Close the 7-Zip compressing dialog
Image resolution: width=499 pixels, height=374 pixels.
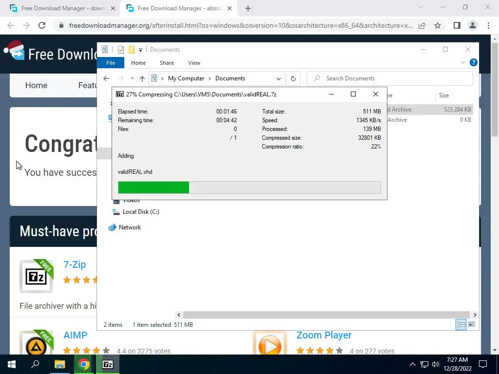point(376,94)
